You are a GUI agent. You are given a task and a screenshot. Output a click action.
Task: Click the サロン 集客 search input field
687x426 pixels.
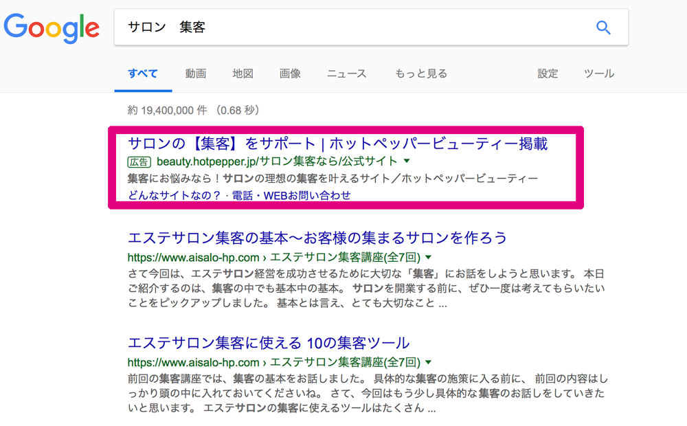coord(371,27)
